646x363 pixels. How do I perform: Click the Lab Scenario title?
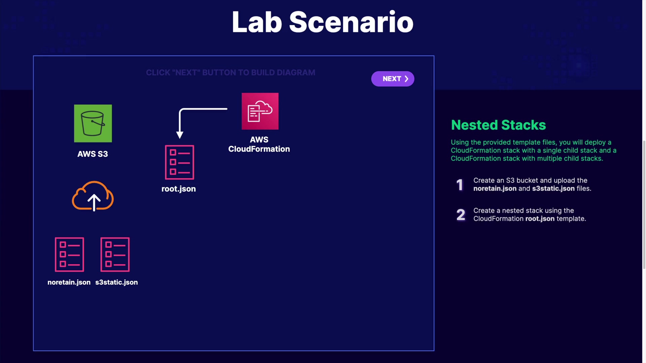point(322,22)
